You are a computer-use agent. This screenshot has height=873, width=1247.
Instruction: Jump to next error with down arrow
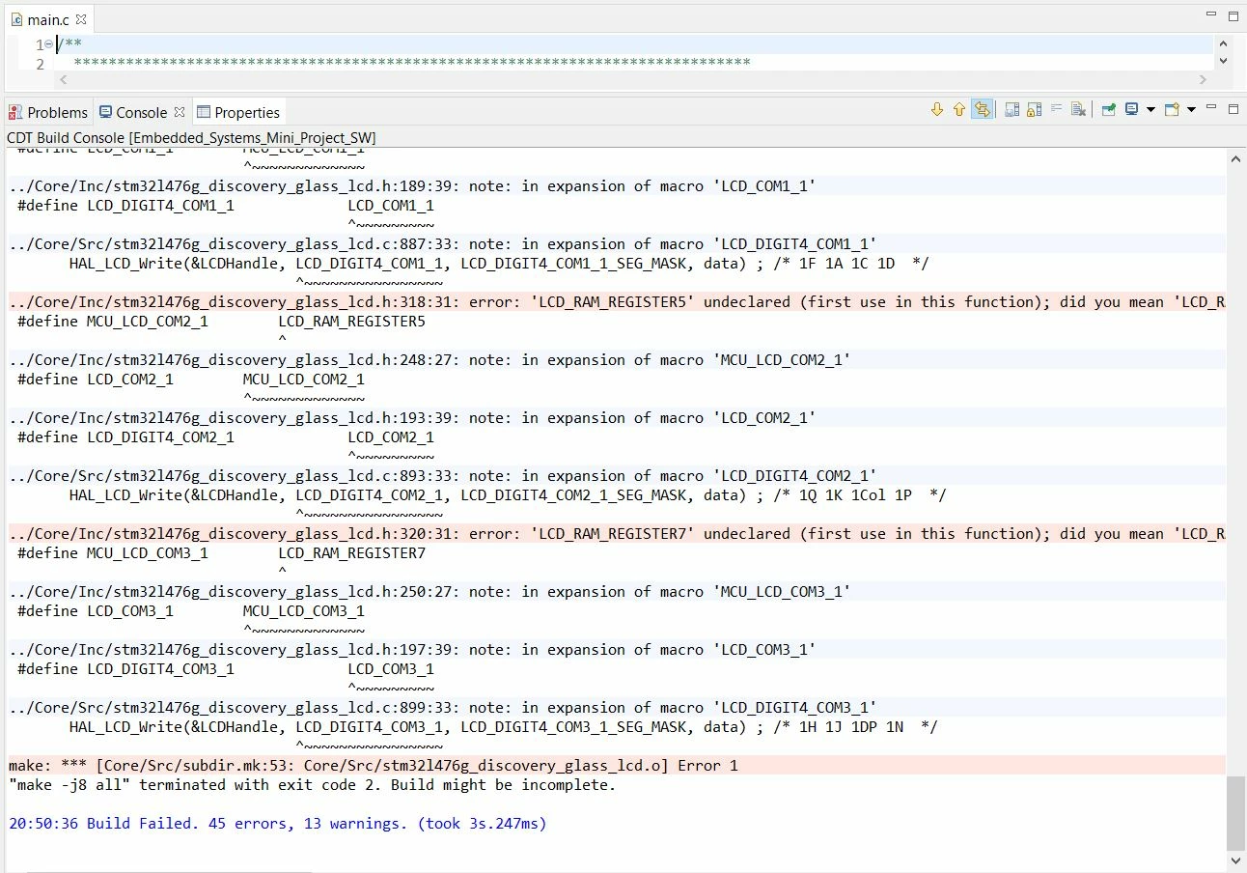tap(936, 110)
